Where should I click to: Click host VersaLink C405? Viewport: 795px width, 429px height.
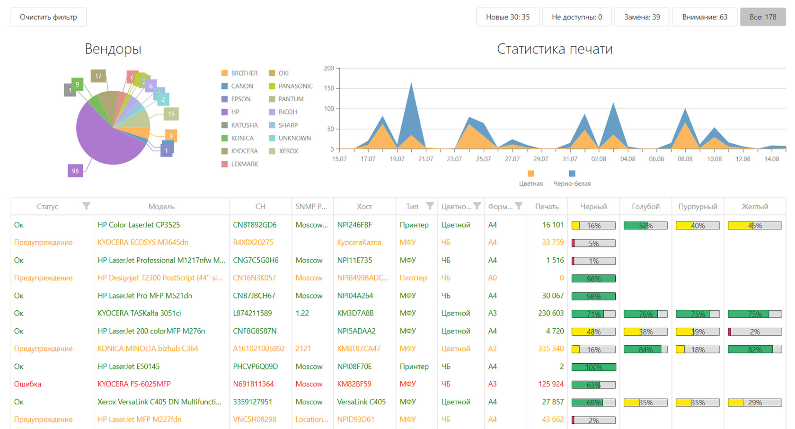(362, 402)
